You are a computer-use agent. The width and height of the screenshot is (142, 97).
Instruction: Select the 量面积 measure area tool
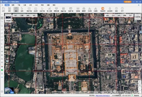coord(84,9)
